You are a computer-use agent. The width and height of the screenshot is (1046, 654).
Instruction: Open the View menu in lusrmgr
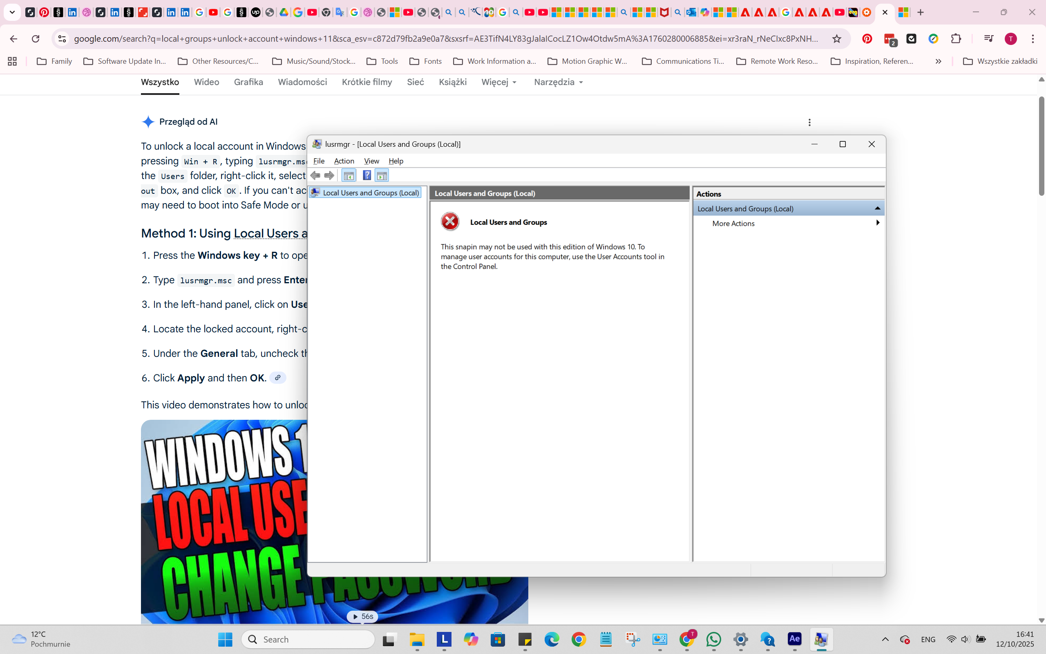point(371,161)
